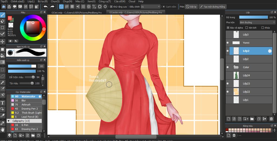Open Chỉnh sửa(E) edit menu
This screenshot has height=141, width=277.
point(18,1)
